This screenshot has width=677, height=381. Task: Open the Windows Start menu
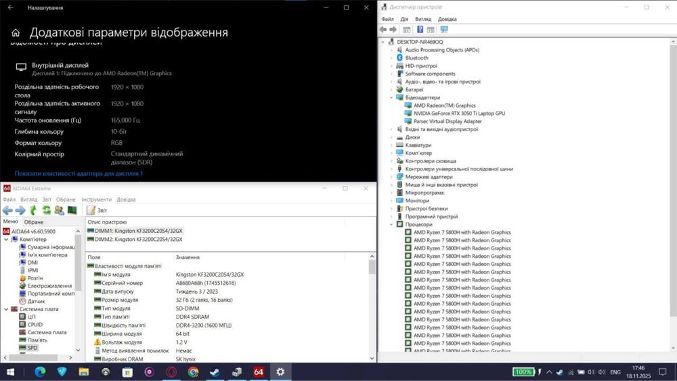coord(10,372)
